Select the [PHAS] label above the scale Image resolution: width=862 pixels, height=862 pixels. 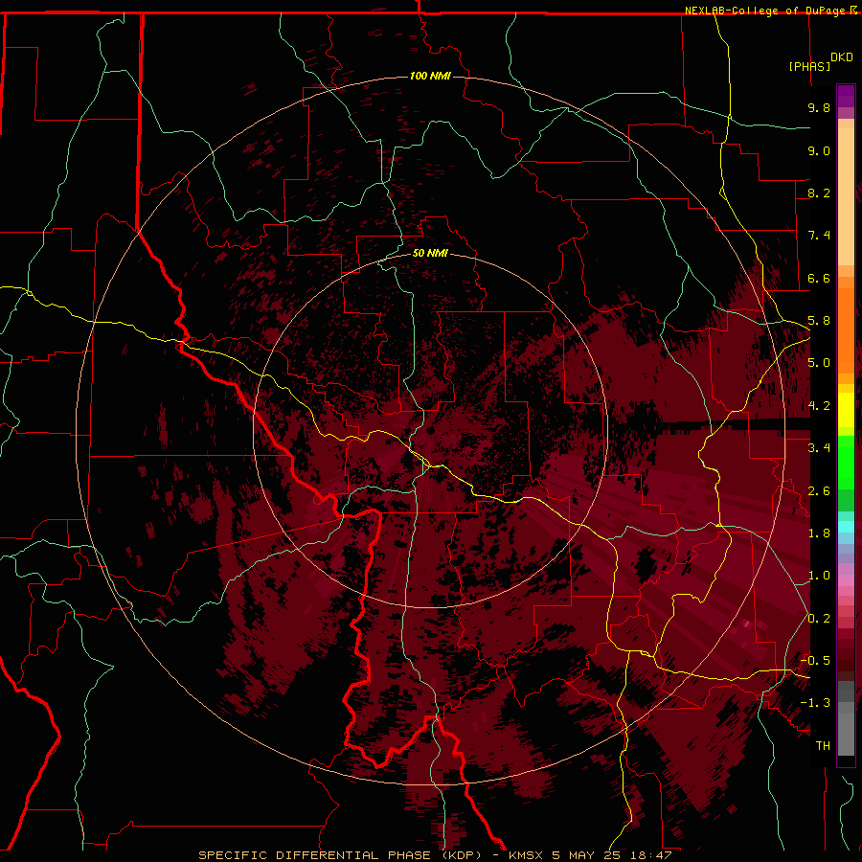point(809,66)
